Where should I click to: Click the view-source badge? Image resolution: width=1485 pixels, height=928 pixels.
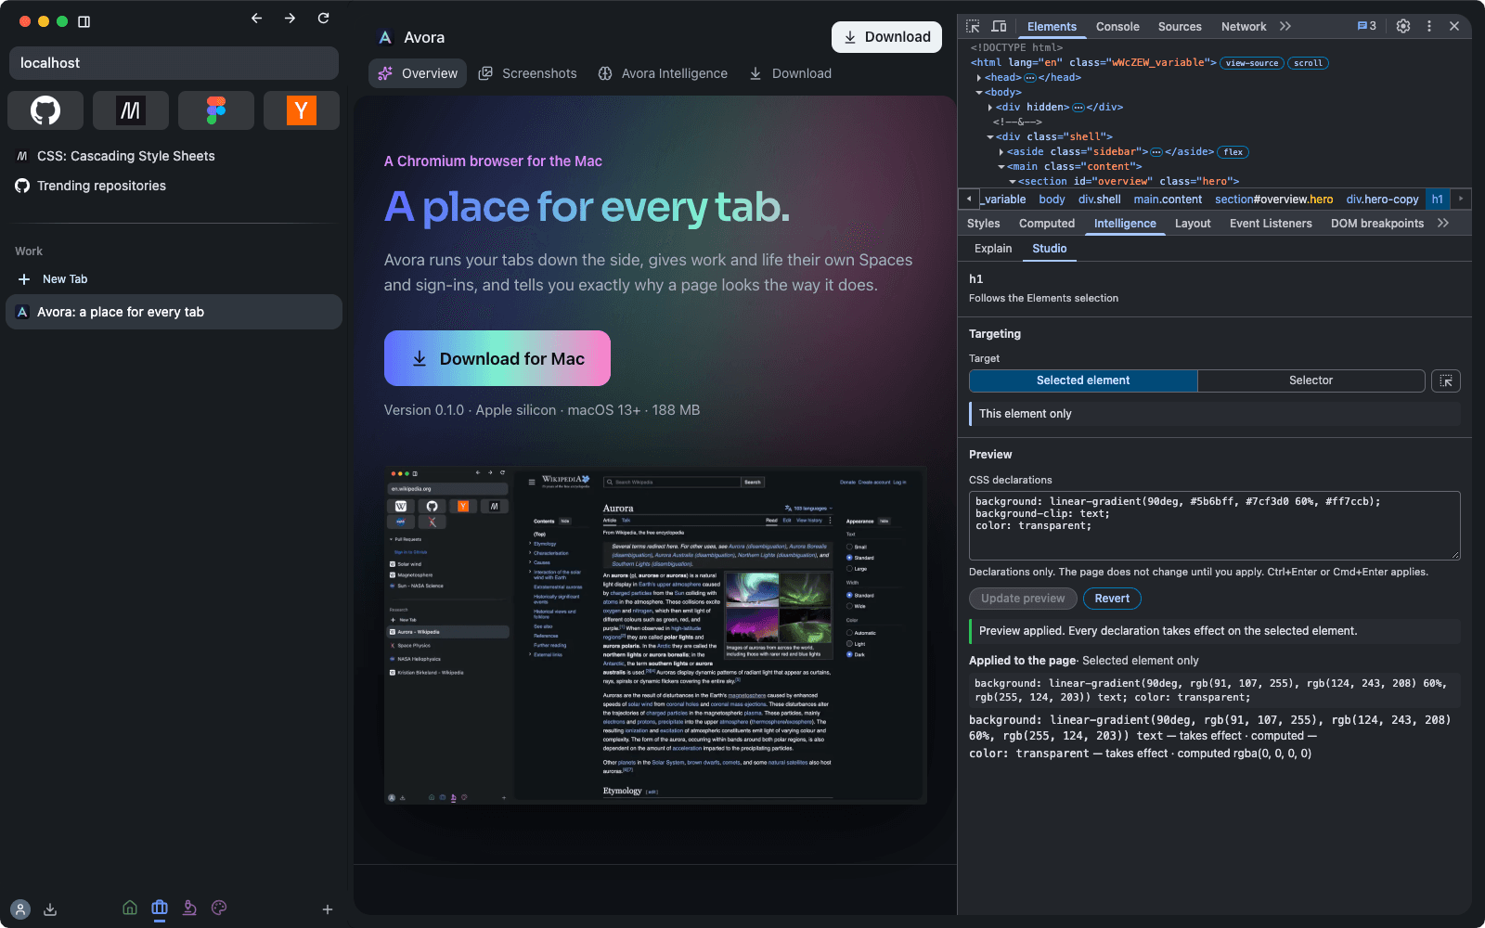[x=1252, y=63]
